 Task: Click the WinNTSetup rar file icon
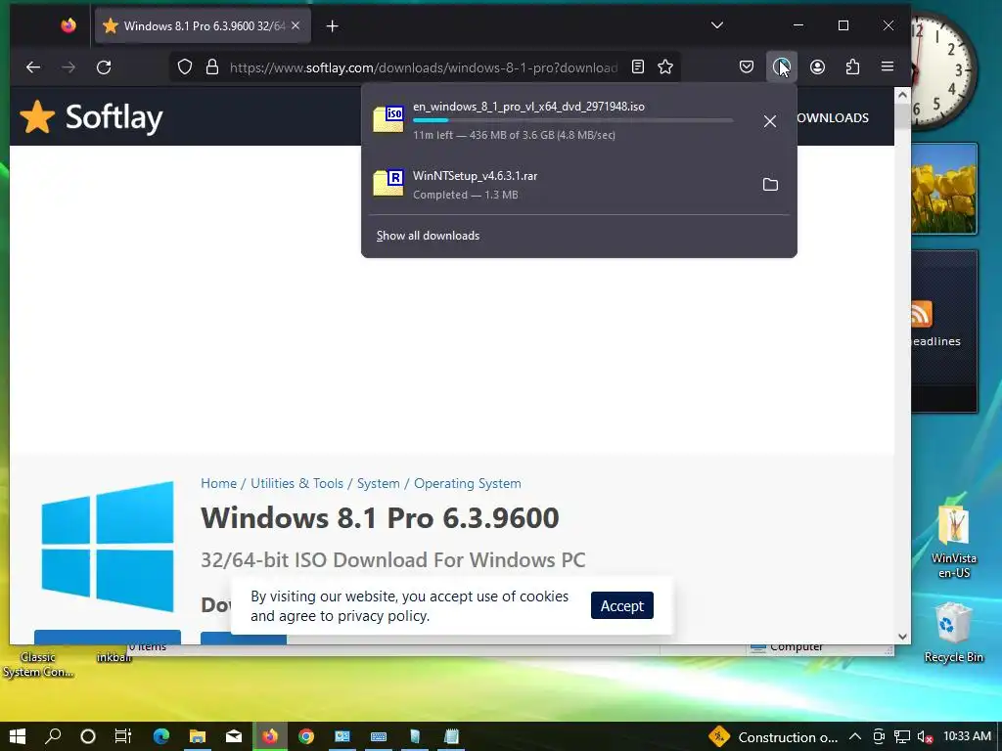(388, 183)
